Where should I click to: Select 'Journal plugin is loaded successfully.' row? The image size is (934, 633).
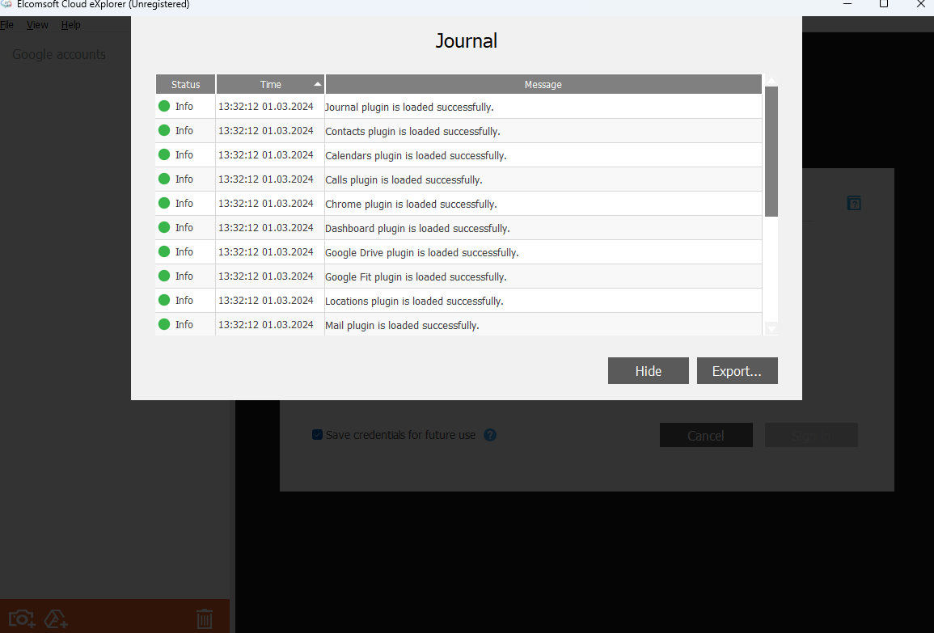point(459,107)
